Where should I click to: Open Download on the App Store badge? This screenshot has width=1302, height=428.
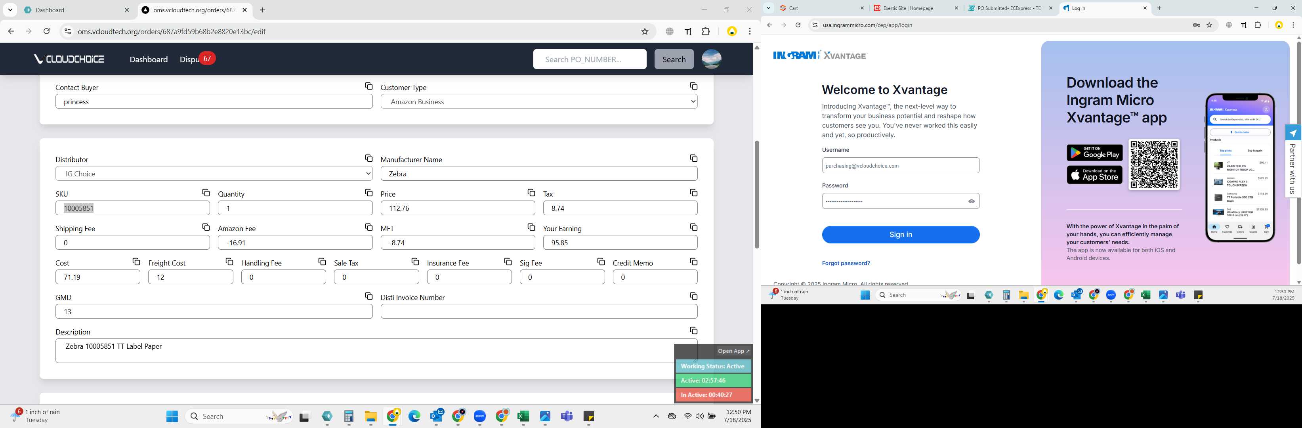(x=1094, y=175)
